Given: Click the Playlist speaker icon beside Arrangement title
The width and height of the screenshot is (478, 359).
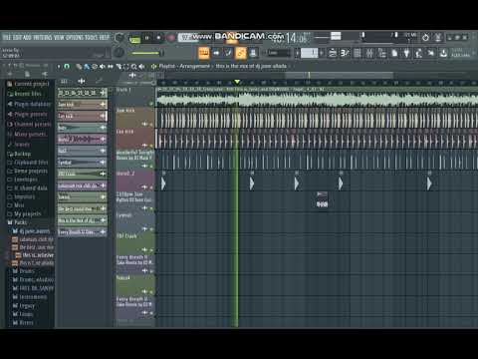Looking at the screenshot, I should [x=153, y=66].
